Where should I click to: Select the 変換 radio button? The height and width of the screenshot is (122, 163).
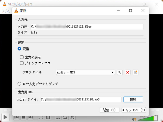(19, 49)
